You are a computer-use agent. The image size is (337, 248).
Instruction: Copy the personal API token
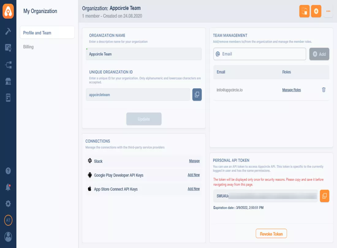[x=324, y=196]
